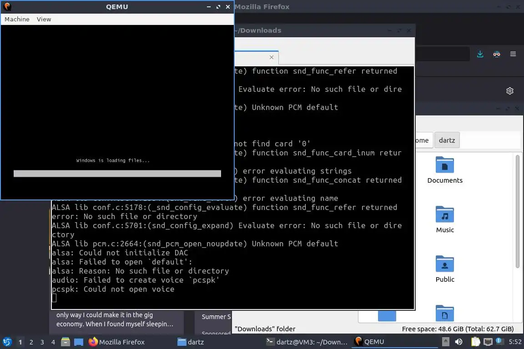Click the terminal cursor line in terminal
This screenshot has height=349, width=524.
tap(54, 298)
